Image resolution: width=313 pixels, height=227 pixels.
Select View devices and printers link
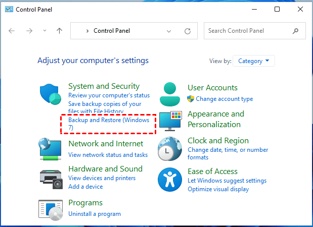click(102, 178)
